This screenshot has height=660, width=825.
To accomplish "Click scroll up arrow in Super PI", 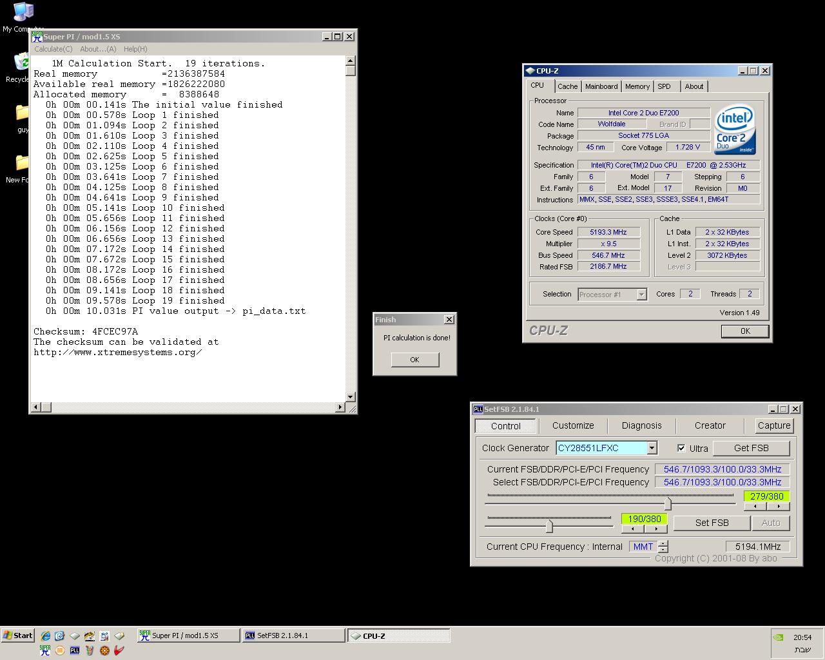I will click(x=351, y=61).
